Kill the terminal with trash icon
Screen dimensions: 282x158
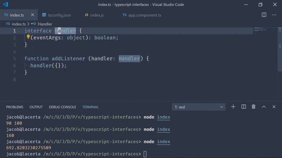click(x=254, y=107)
